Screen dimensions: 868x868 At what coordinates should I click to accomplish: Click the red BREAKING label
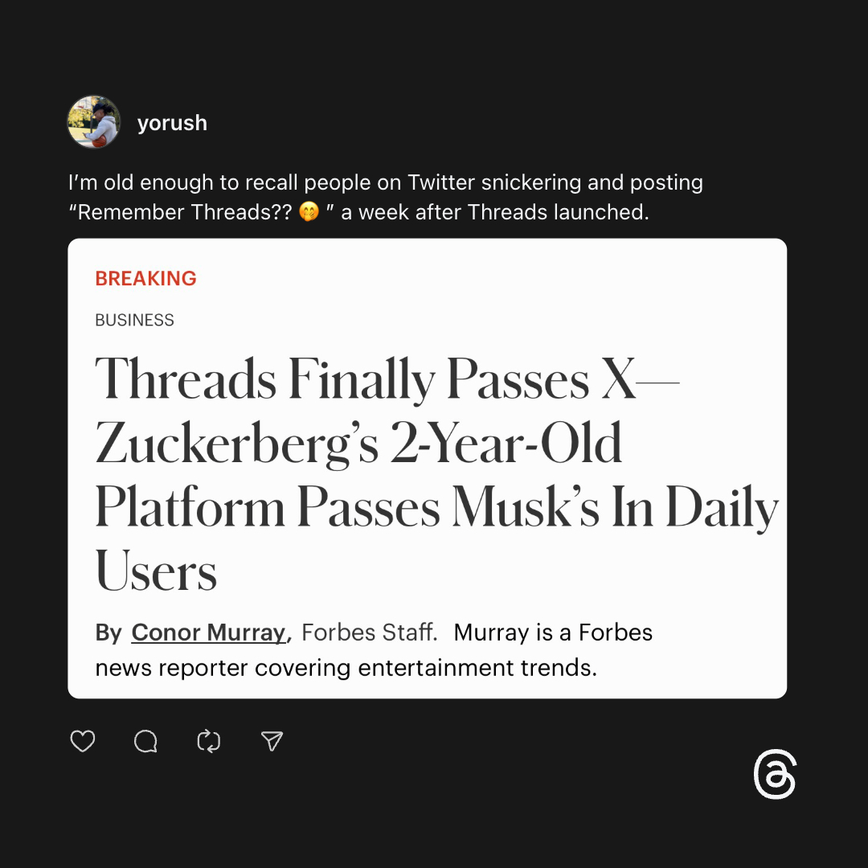pyautogui.click(x=145, y=279)
